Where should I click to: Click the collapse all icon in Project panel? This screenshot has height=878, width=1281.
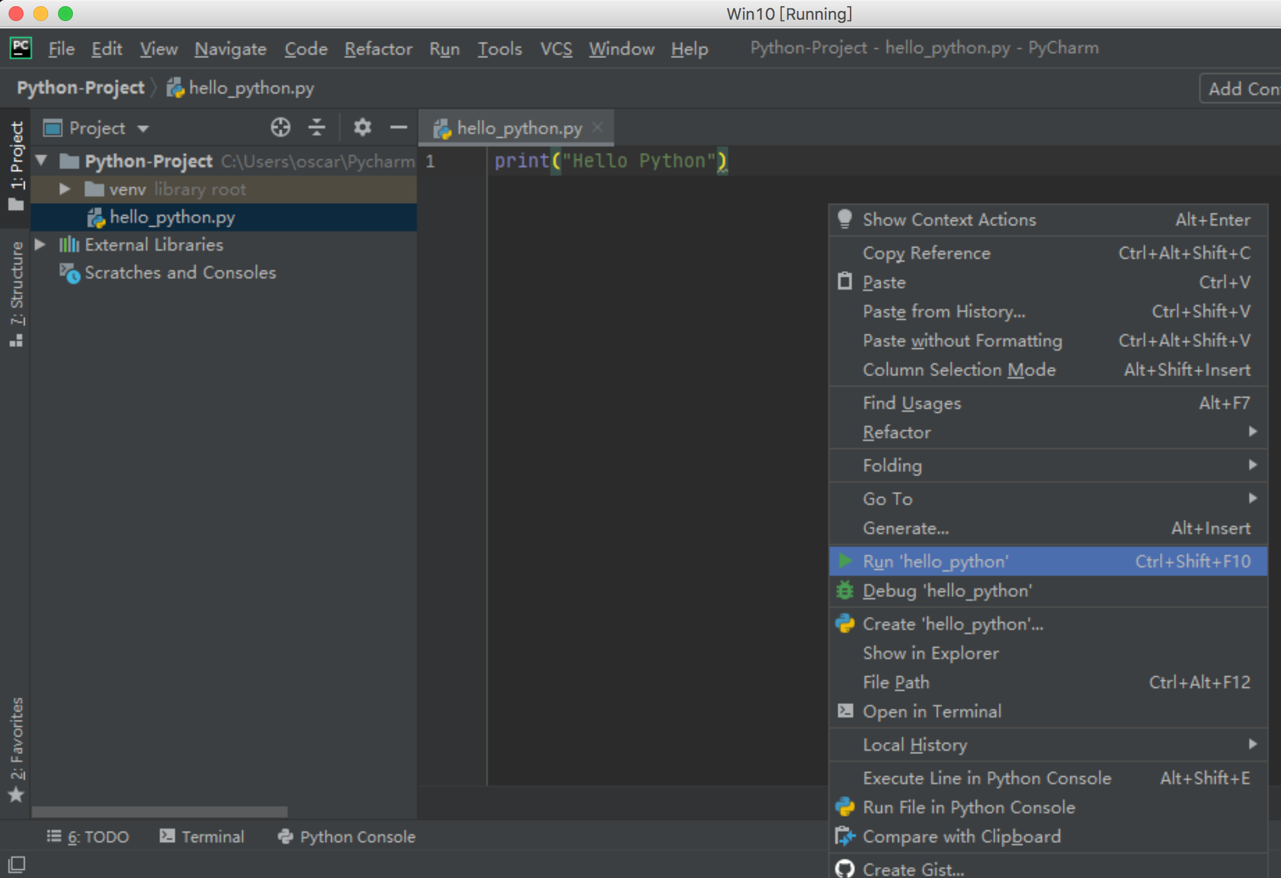pyautogui.click(x=317, y=127)
